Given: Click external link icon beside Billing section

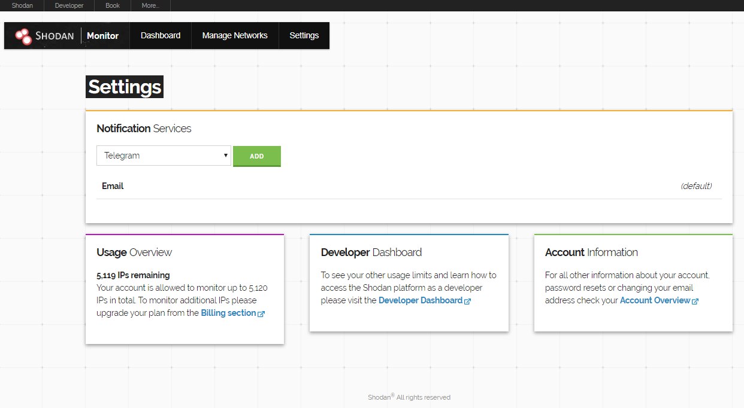Looking at the screenshot, I should click(261, 313).
